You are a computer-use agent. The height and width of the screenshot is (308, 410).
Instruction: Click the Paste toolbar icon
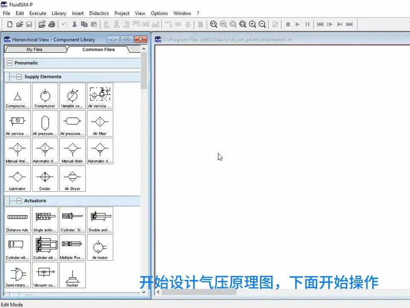coord(94,24)
